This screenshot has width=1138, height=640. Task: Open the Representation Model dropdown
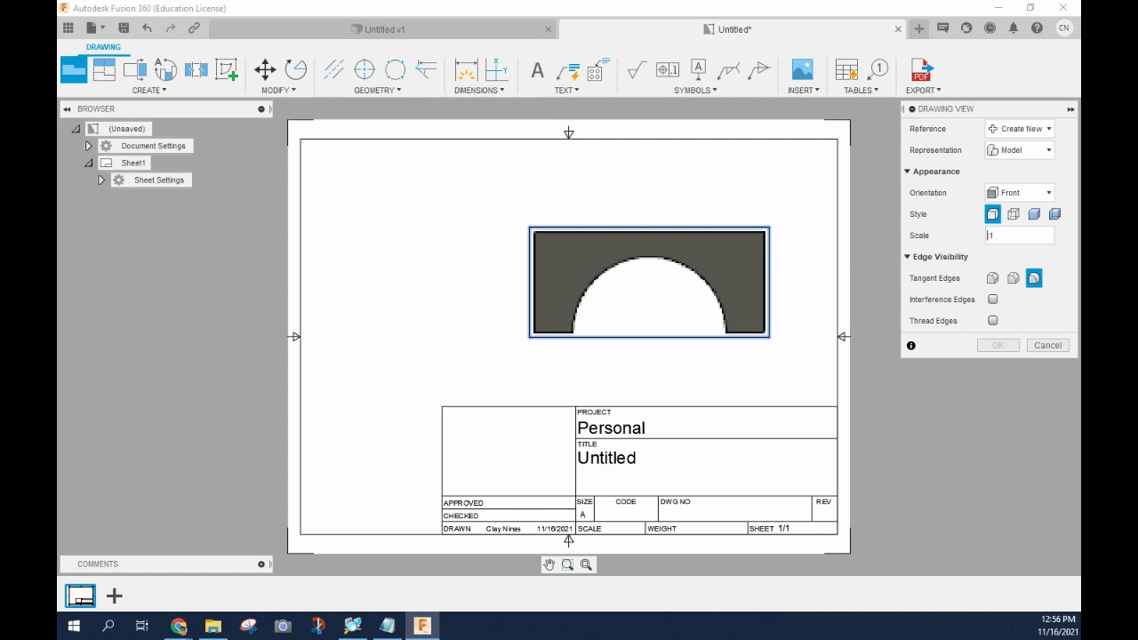pos(1020,150)
